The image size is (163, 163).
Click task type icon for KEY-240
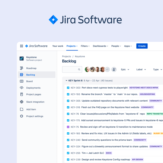[68, 140]
